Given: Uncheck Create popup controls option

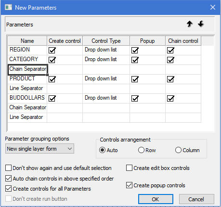Looking at the screenshot, I should tap(129, 185).
